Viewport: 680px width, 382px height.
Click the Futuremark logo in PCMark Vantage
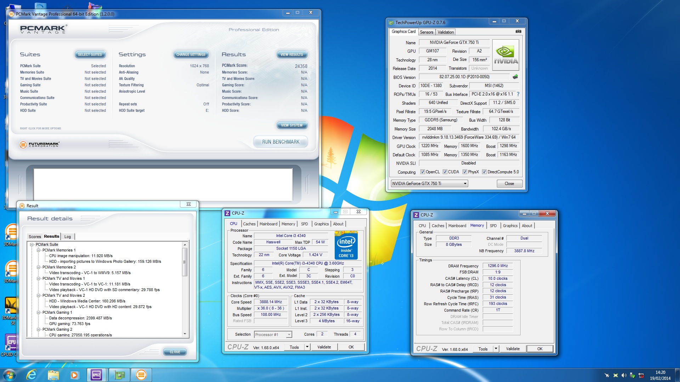coord(40,145)
